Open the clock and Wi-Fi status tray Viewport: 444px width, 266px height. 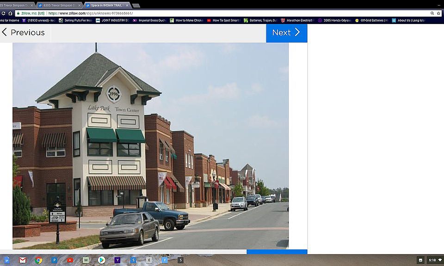(x=433, y=260)
